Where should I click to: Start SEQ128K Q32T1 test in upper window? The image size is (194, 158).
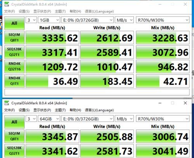(14, 52)
